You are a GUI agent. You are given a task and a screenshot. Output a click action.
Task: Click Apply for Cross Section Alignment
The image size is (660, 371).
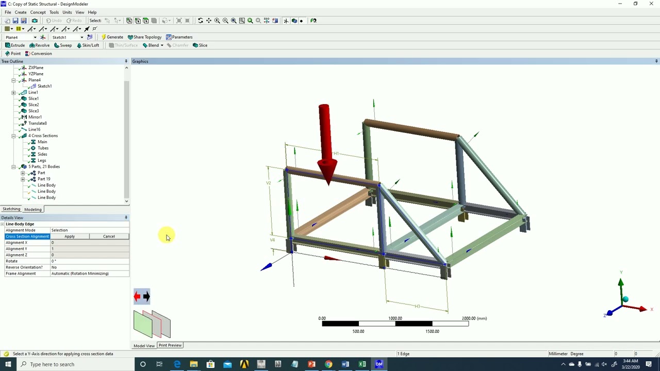[70, 237]
